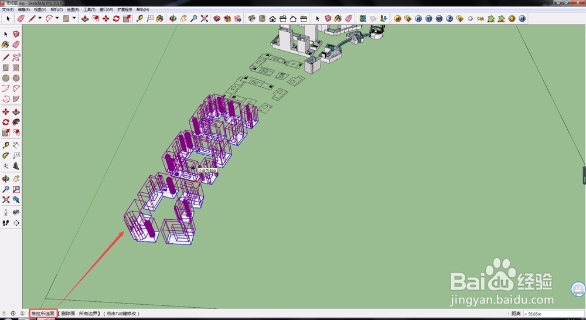Screen dimensions: 586x320
Task: Select the Look Around eye tool
Action: click(x=16, y=212)
